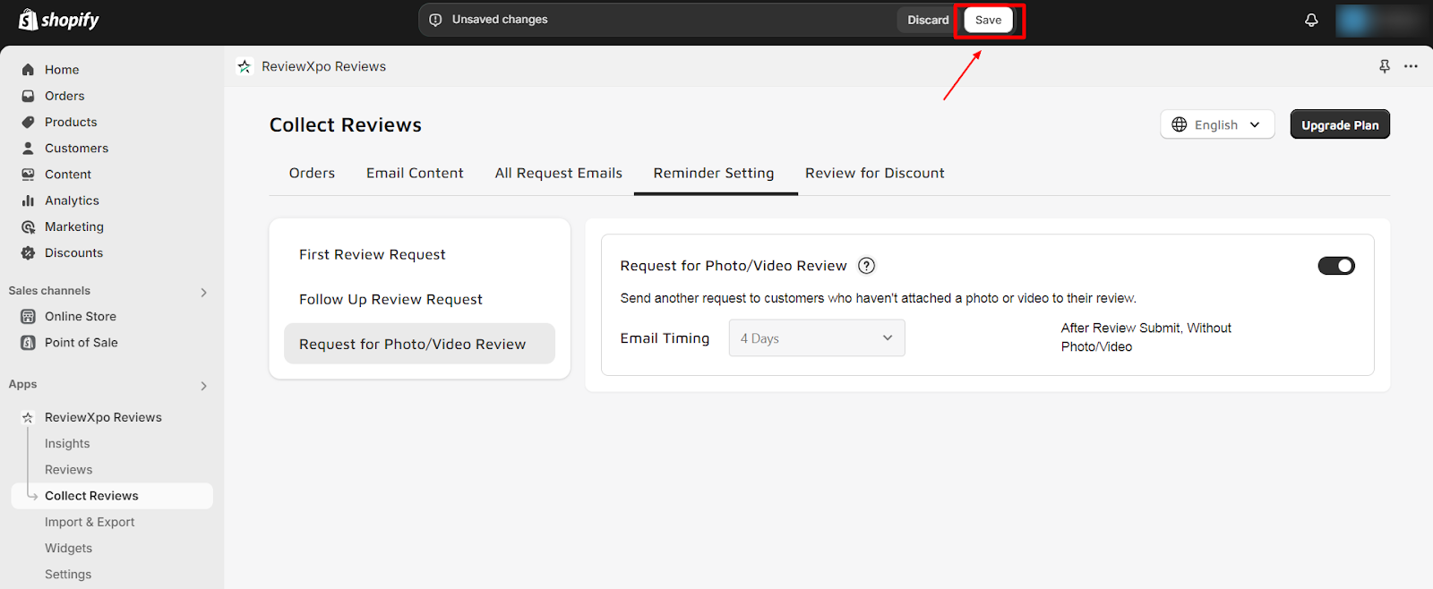Viewport: 1433px width, 589px height.
Task: Click the Home icon in sidebar
Action: point(28,70)
